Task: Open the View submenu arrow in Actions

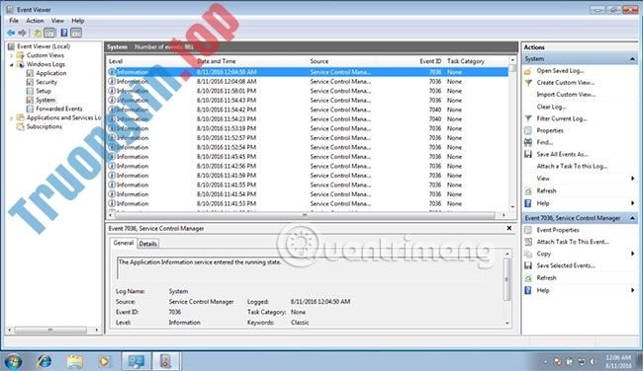Action: click(x=633, y=179)
